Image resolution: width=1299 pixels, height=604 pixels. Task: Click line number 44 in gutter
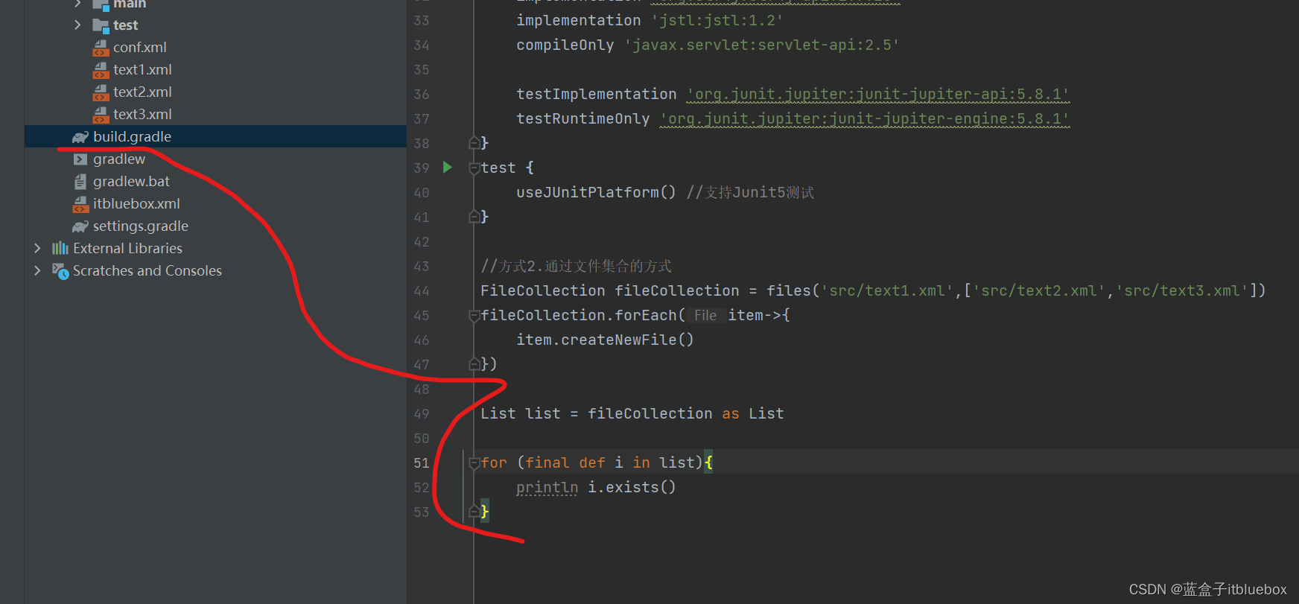point(422,290)
